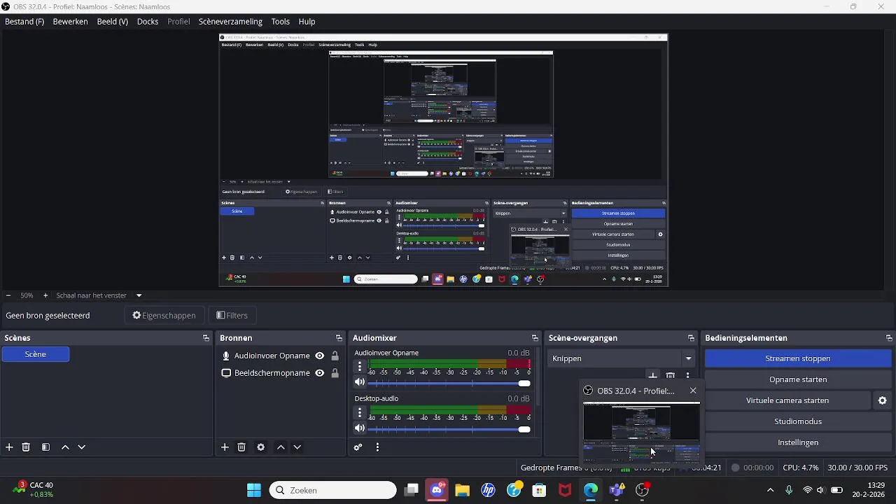Move scene up arrow in Scènes panel
Image resolution: width=896 pixels, height=504 pixels.
[x=65, y=447]
